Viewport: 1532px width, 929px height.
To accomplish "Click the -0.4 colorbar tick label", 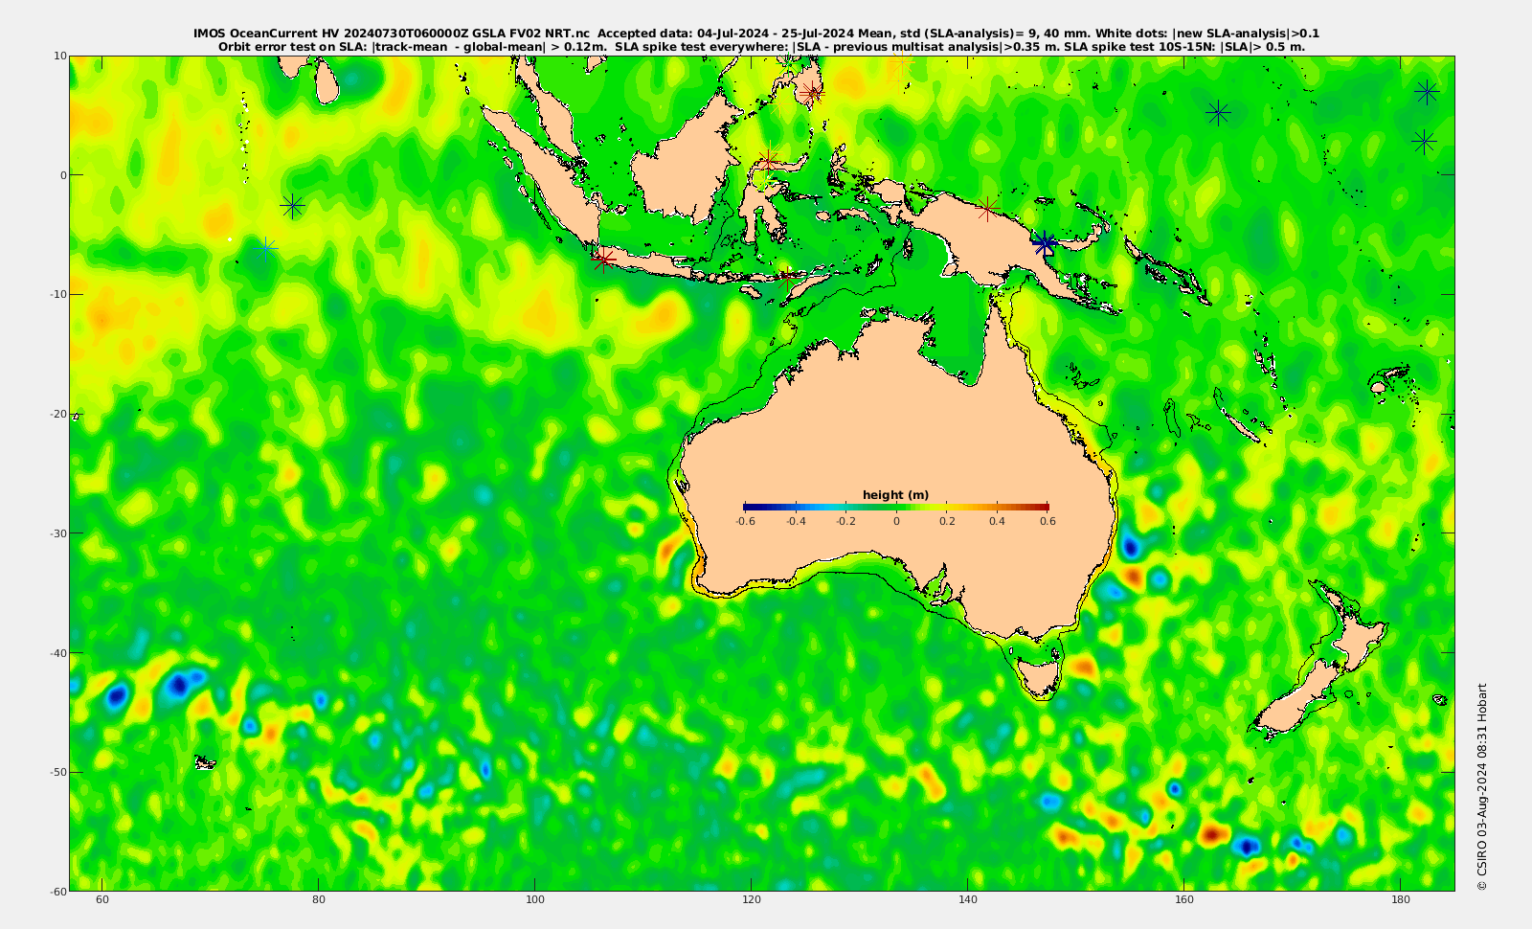I will click(796, 521).
